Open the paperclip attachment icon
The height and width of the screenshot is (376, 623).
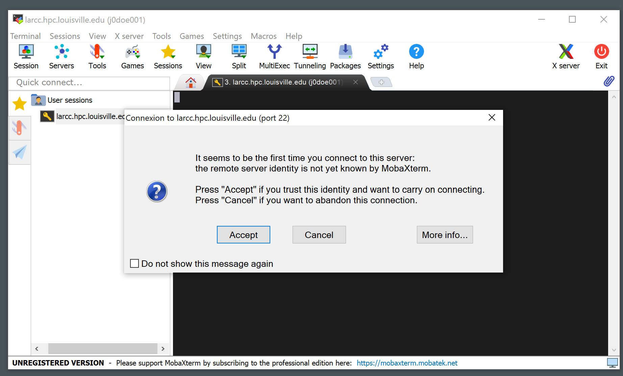point(609,81)
